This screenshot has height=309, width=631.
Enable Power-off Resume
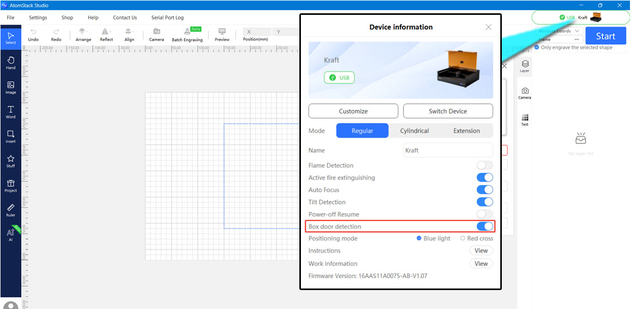(485, 214)
